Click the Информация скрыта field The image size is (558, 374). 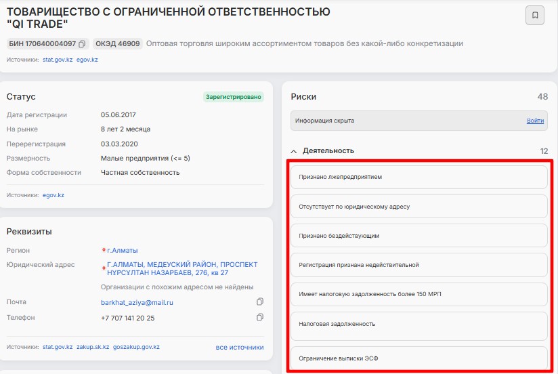pyautogui.click(x=419, y=121)
